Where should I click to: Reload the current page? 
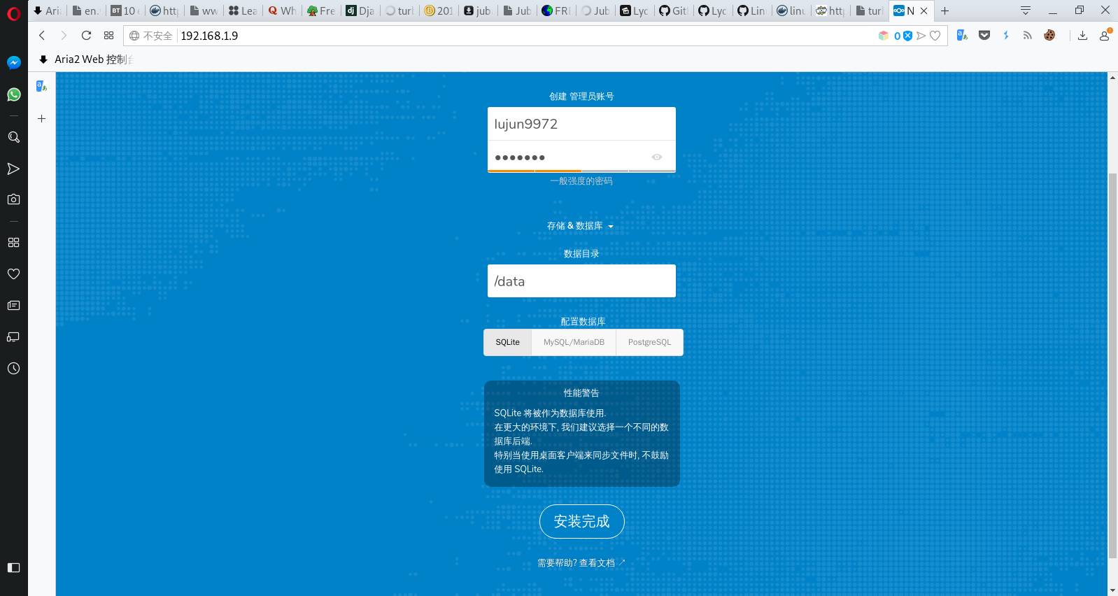click(86, 36)
